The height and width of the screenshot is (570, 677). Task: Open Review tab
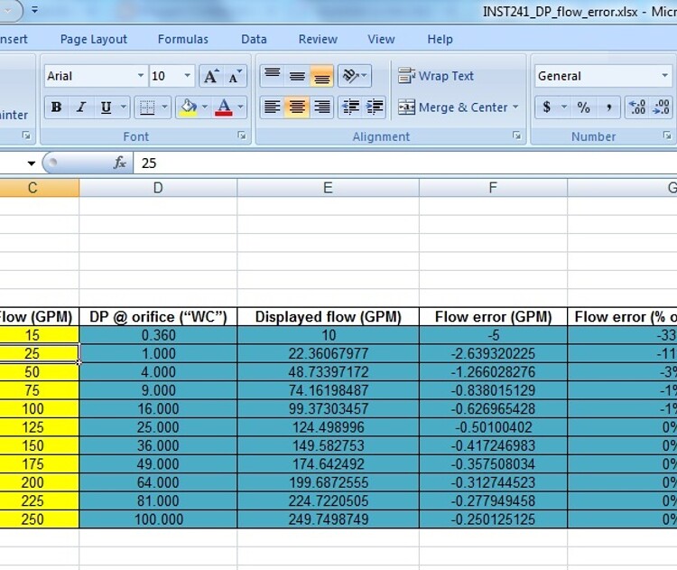(x=318, y=40)
